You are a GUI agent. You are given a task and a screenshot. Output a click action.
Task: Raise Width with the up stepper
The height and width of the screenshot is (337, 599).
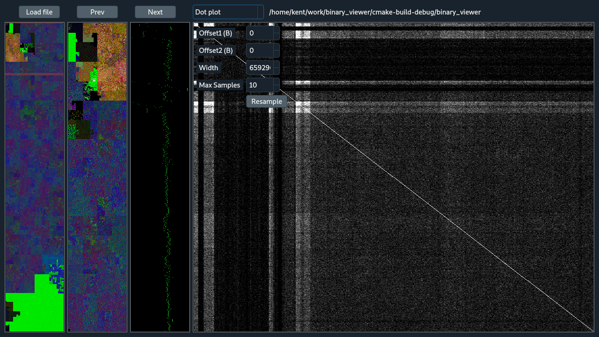[x=277, y=65]
